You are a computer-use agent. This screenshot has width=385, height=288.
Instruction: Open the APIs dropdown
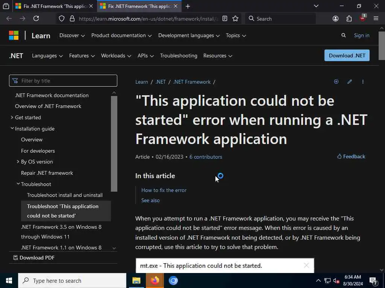tap(146, 55)
